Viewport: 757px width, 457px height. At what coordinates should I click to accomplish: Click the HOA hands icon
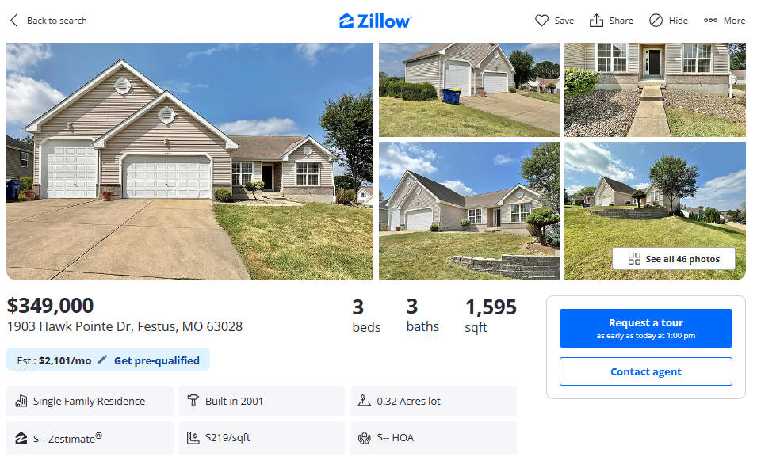click(365, 438)
